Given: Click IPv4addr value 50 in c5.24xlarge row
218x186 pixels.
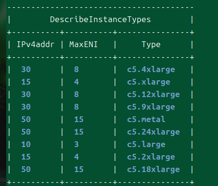Looking at the screenshot, I should click(26, 132).
